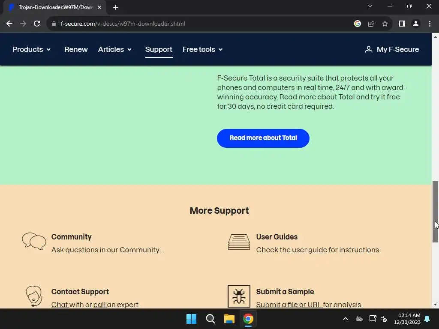This screenshot has width=439, height=329.
Task: Reload the page with refresh icon
Action: coord(37,24)
